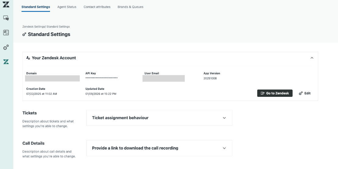This screenshot has height=169, width=338.
Task: Switch to the Agent Status tab
Action: (67, 7)
